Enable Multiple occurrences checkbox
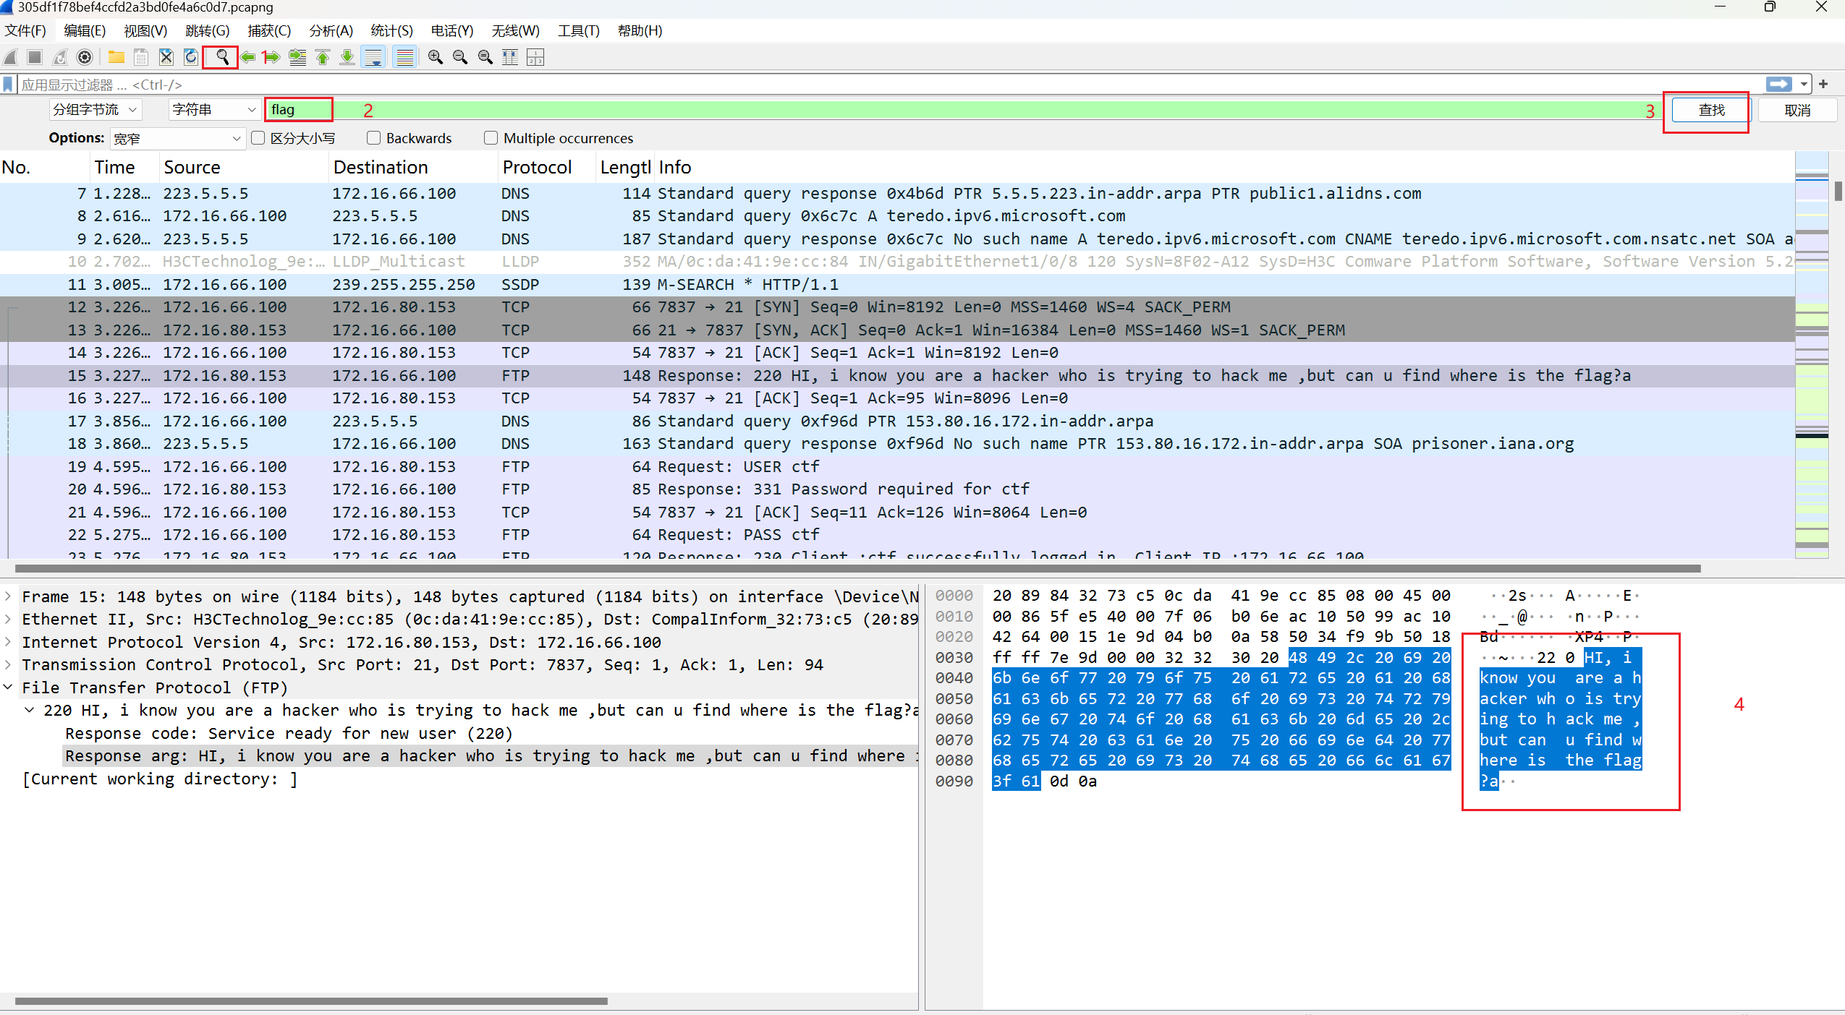1845x1015 pixels. click(x=491, y=138)
